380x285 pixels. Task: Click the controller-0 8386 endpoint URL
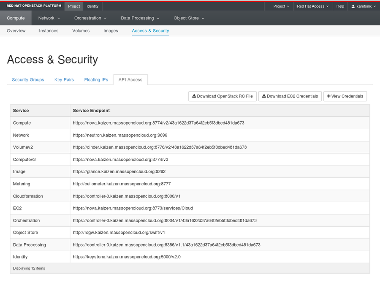pyautogui.click(x=167, y=245)
